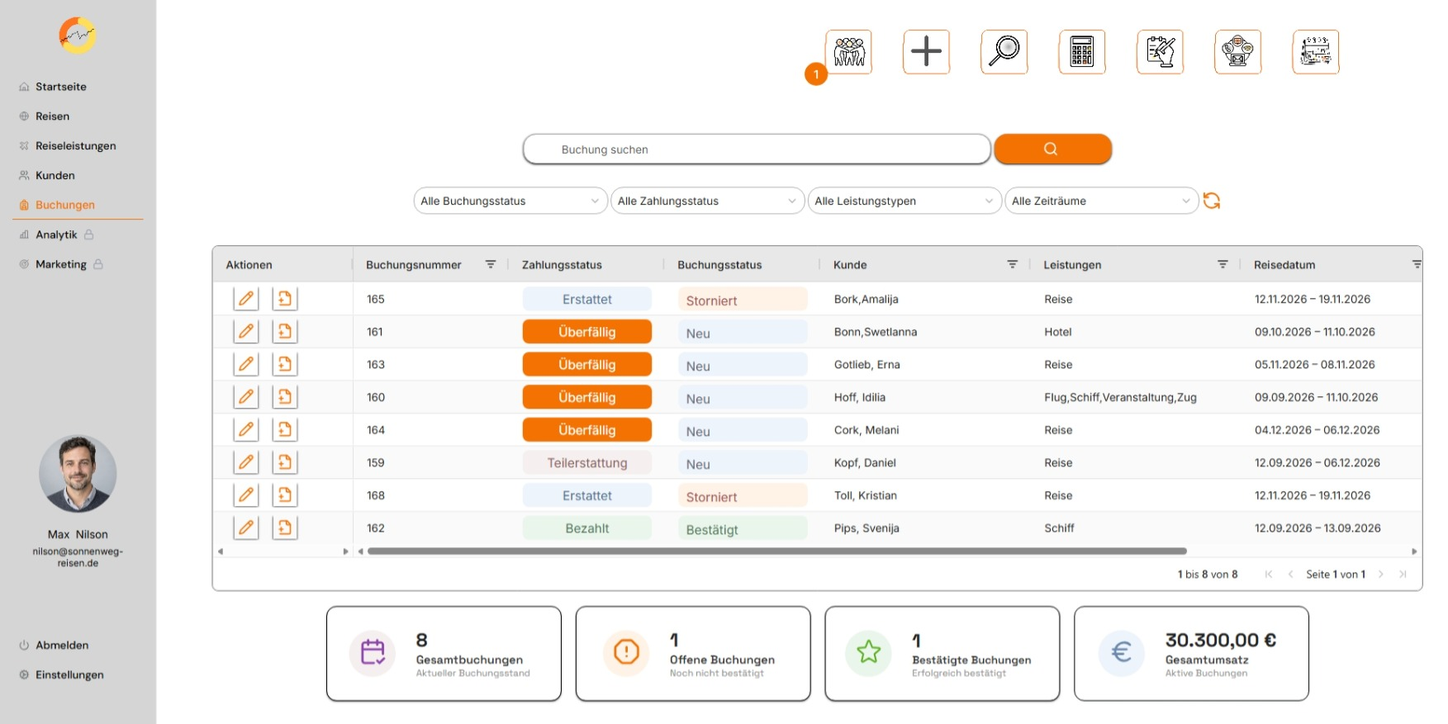Click document icon for booking 161

tap(285, 332)
